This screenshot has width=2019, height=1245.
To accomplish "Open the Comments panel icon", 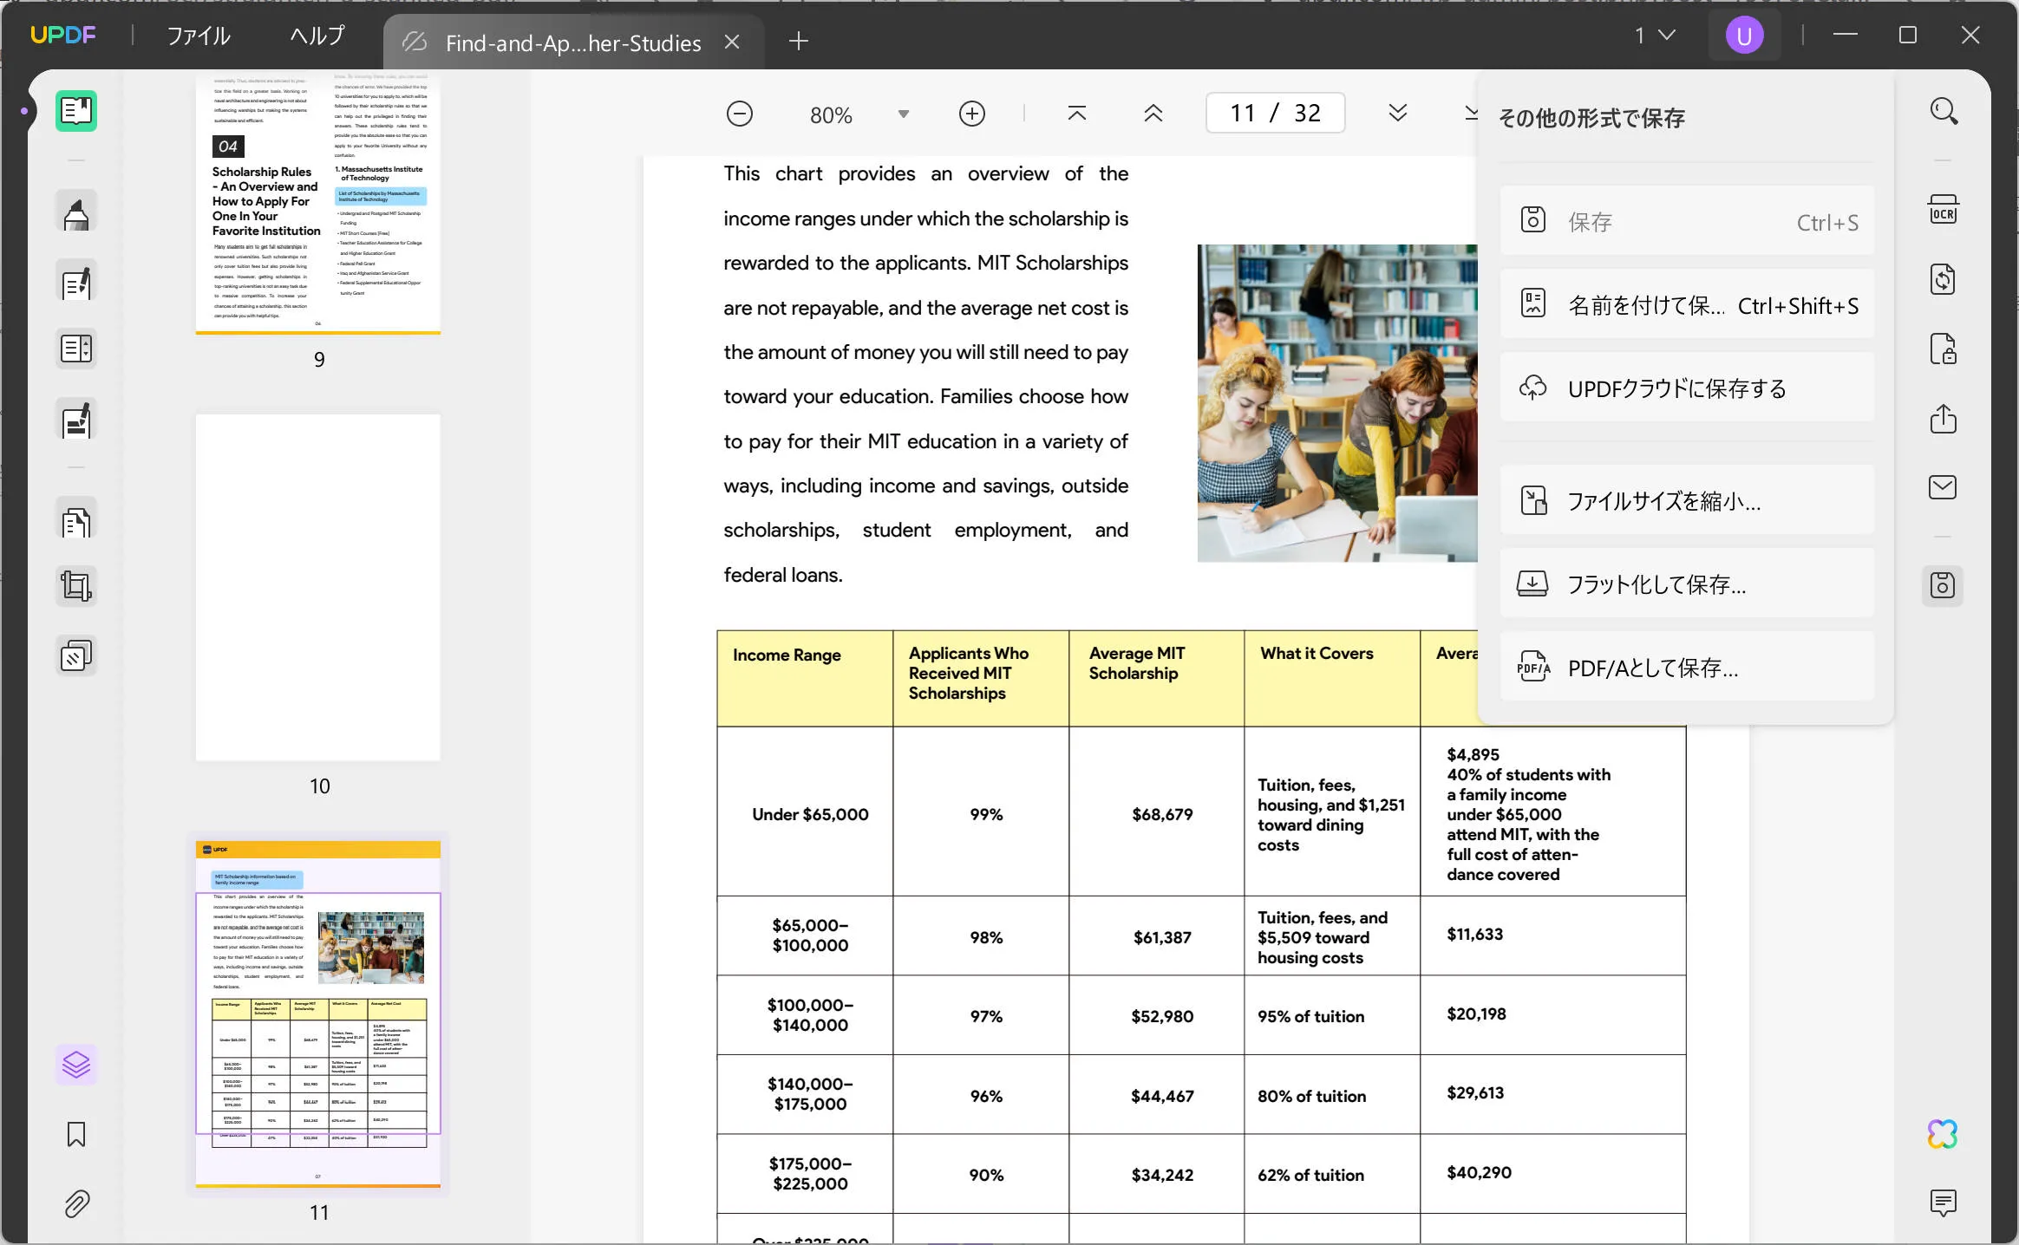I will [1944, 1203].
